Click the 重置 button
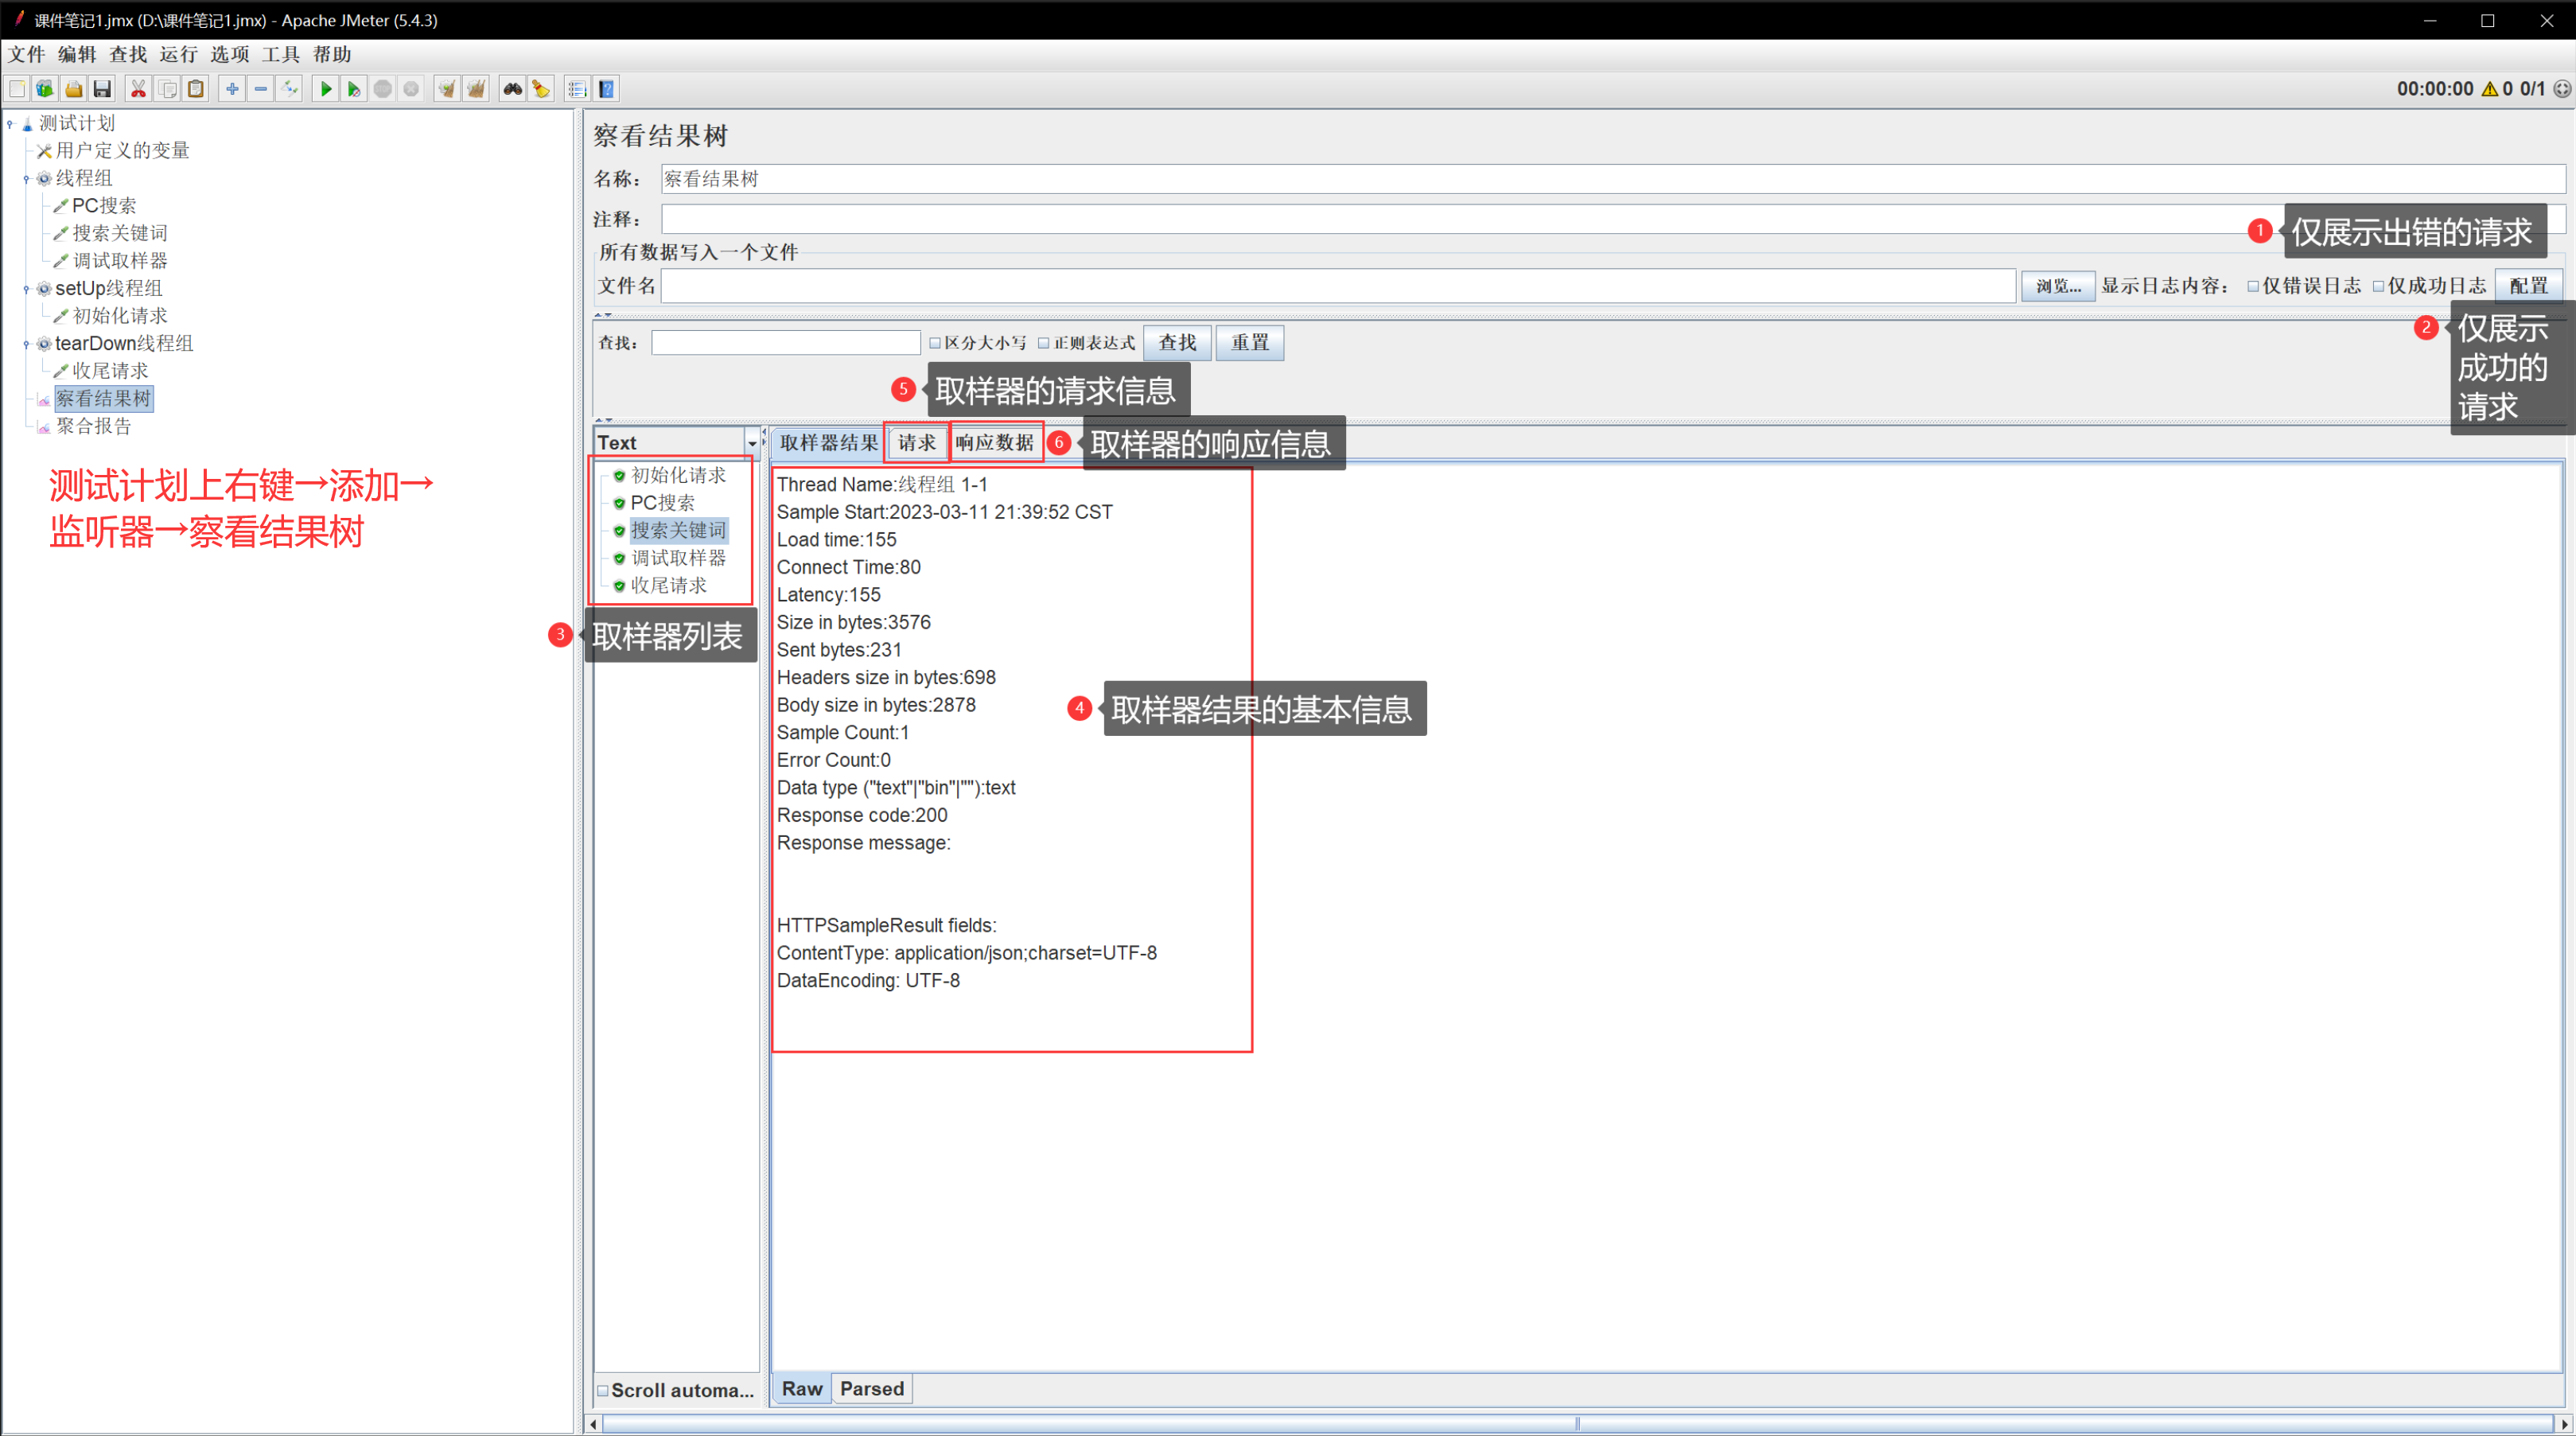 point(1249,343)
